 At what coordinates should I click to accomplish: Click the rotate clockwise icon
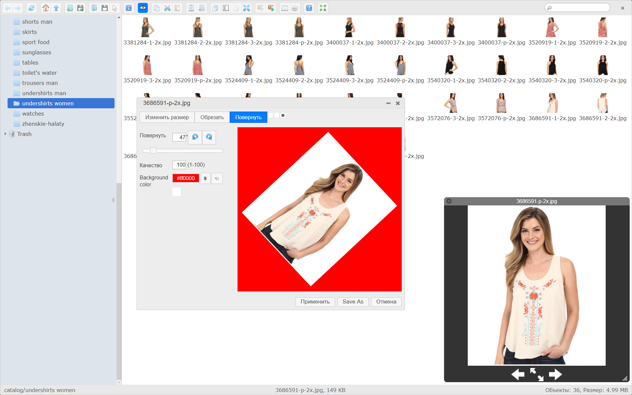[x=209, y=137]
